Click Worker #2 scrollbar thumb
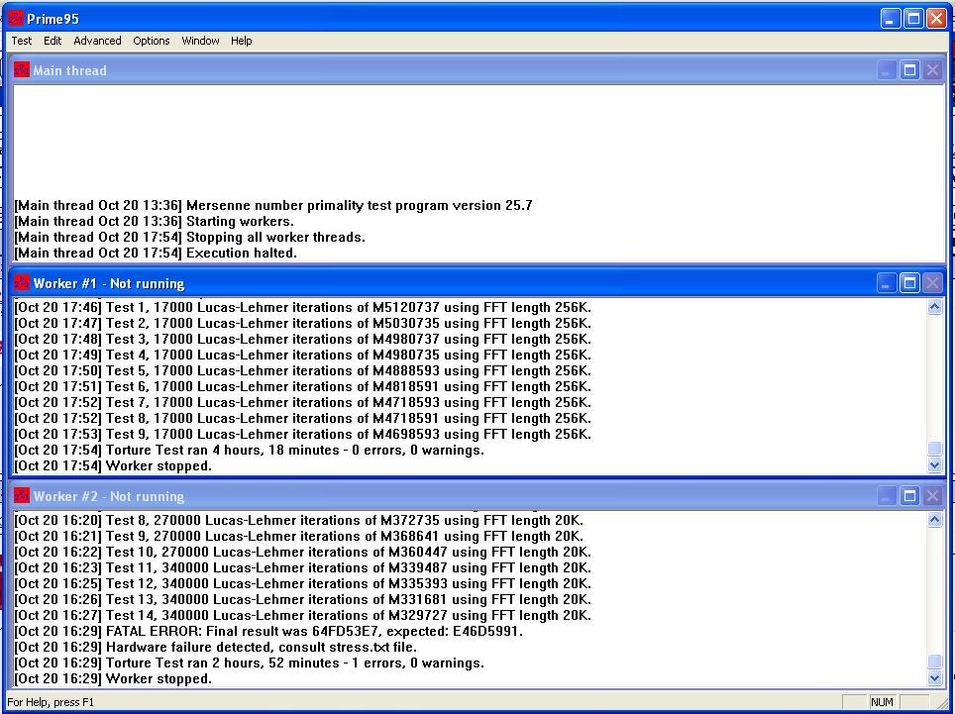Image resolution: width=955 pixels, height=714 pixels. 935,662
